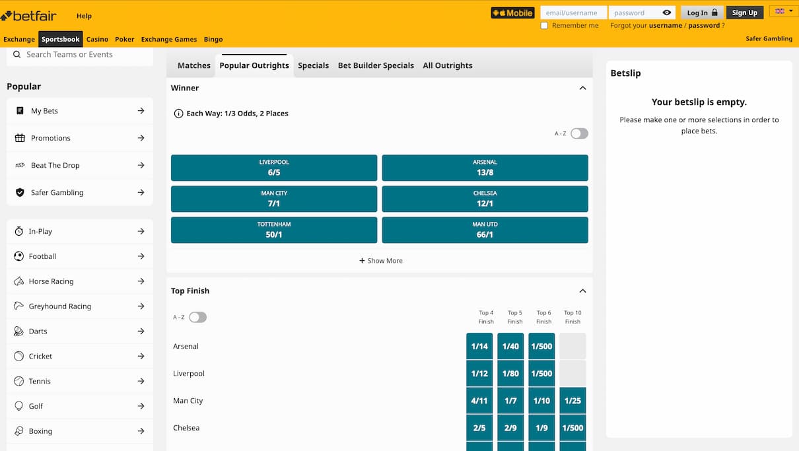
Task: Select Tottenham winner odds 50/1
Action: click(x=274, y=230)
